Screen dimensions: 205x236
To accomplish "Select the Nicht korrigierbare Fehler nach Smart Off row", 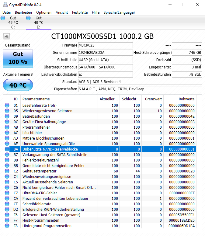I will (100, 187).
